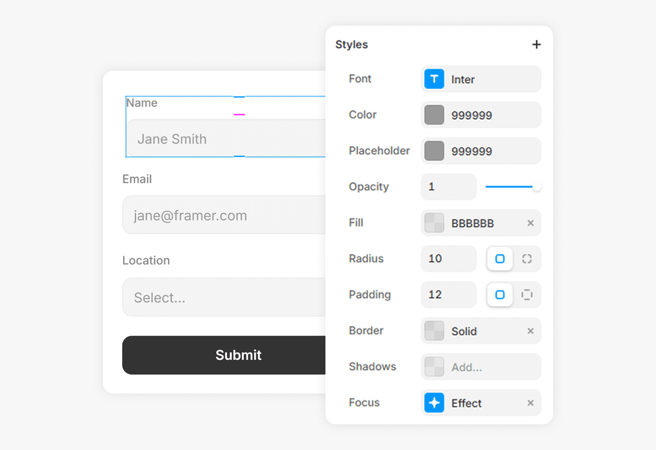Click the blue Focus effect sparkle icon
The image size is (656, 450).
[x=434, y=403]
